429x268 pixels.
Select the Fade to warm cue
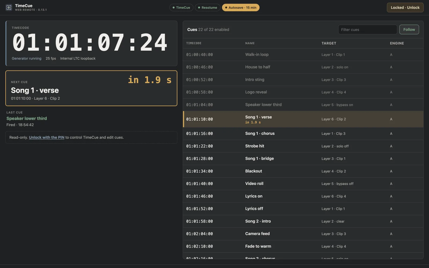click(x=303, y=246)
